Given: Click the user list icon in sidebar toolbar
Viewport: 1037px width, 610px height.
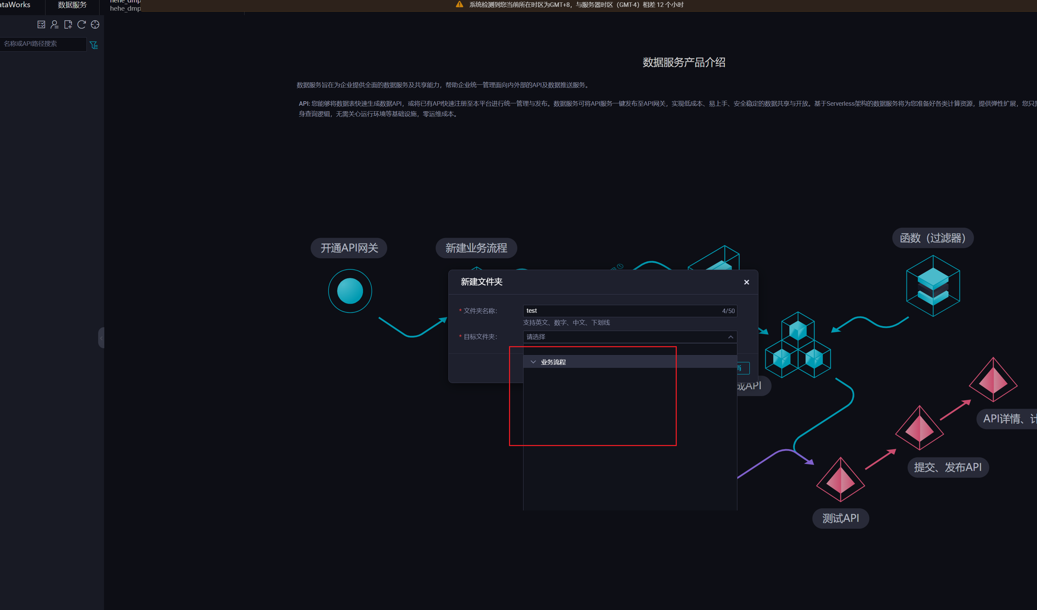Looking at the screenshot, I should point(54,25).
